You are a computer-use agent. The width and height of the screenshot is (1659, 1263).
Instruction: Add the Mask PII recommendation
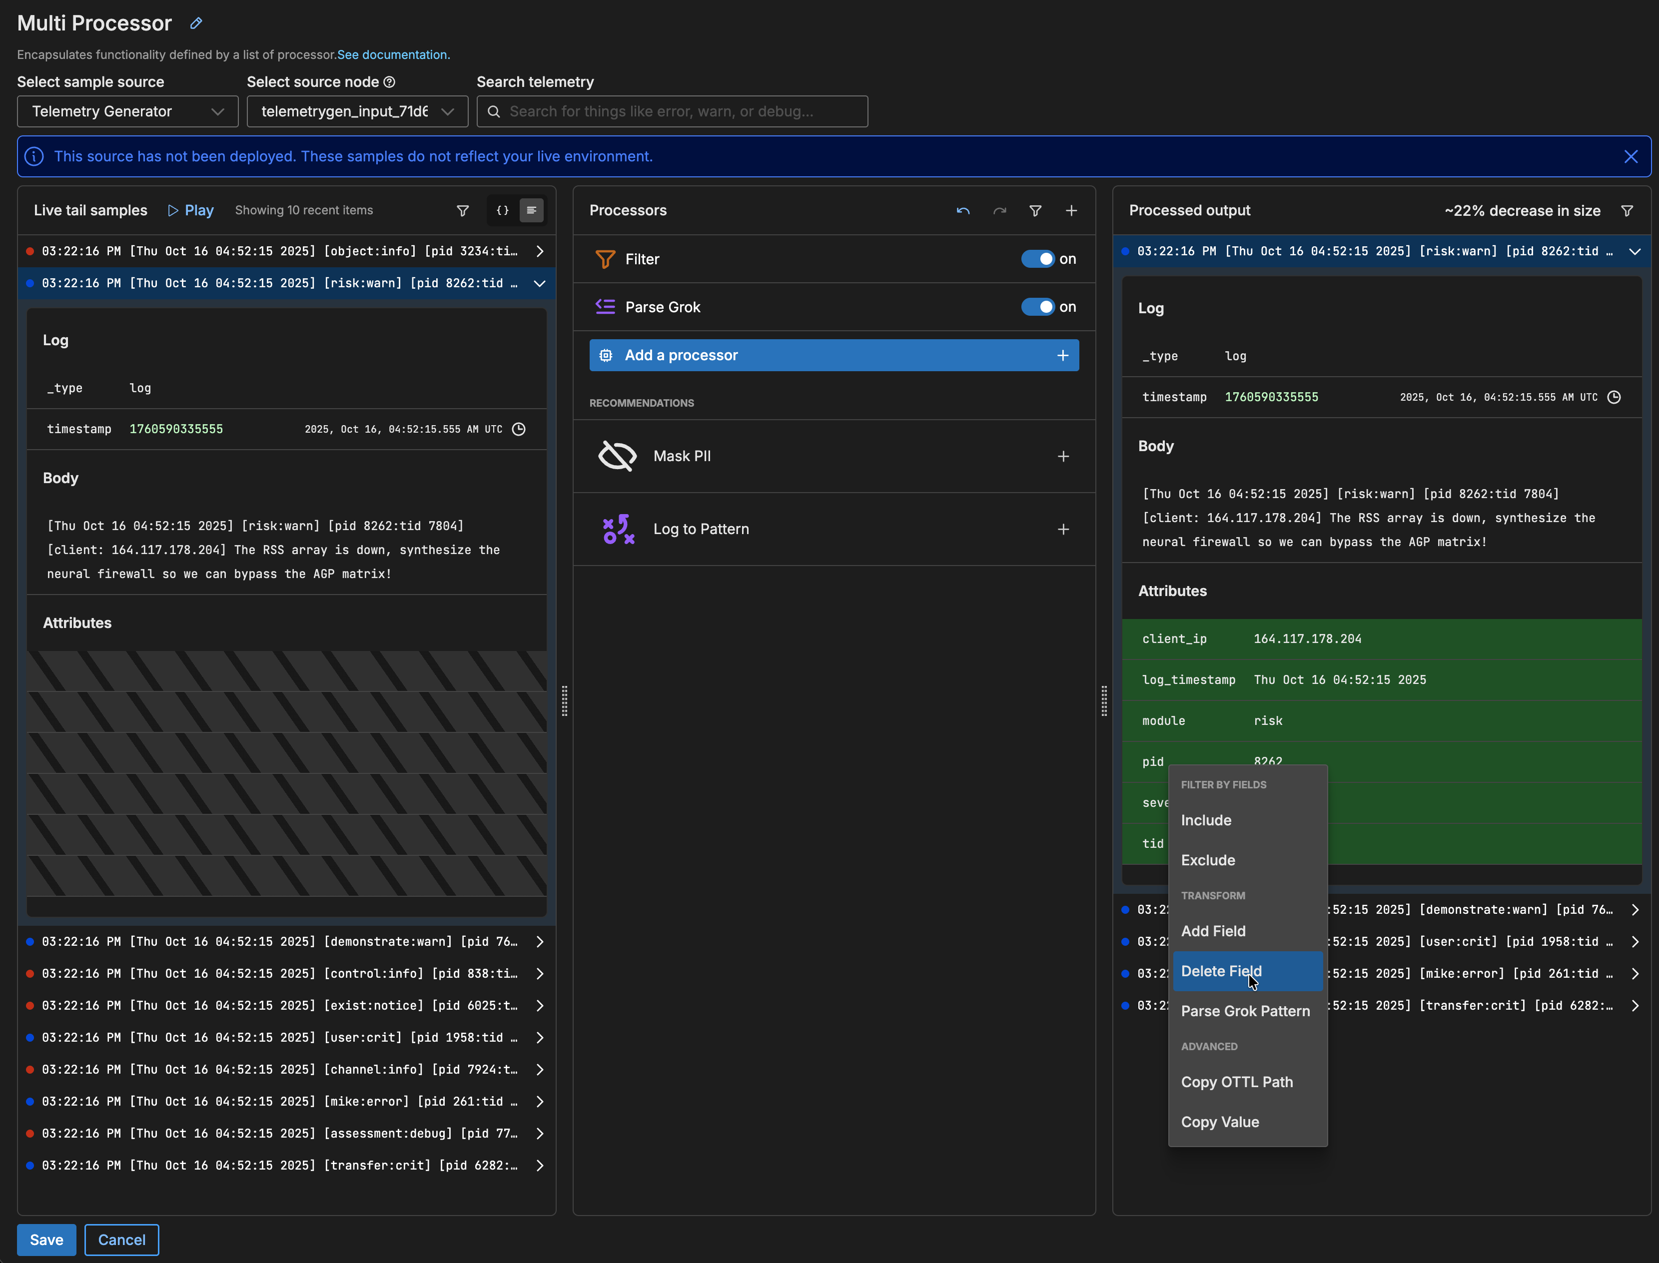coord(1063,456)
